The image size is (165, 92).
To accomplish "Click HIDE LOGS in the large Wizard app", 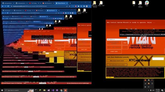I will click(x=114, y=52).
